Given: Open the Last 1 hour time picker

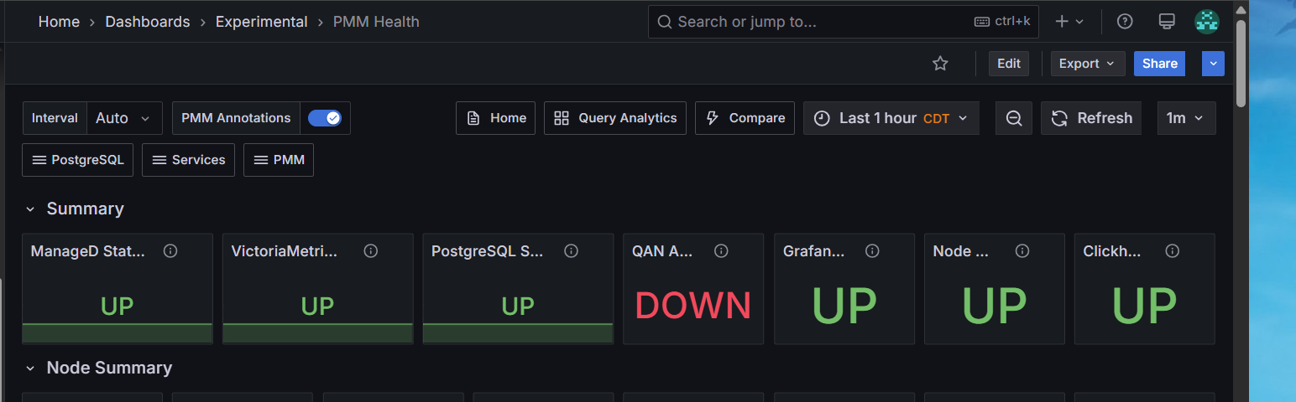Looking at the screenshot, I should pos(891,118).
